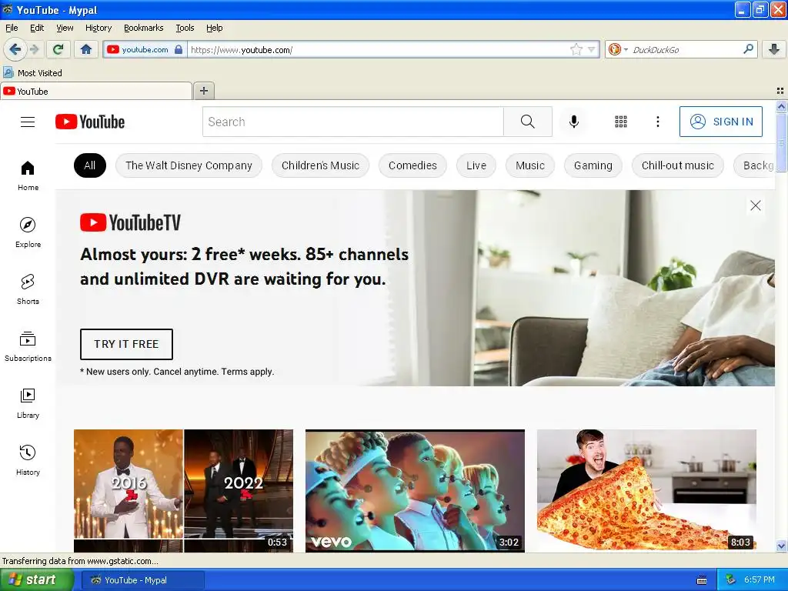Select the All filter chip
This screenshot has height=591, width=788.
89,165
